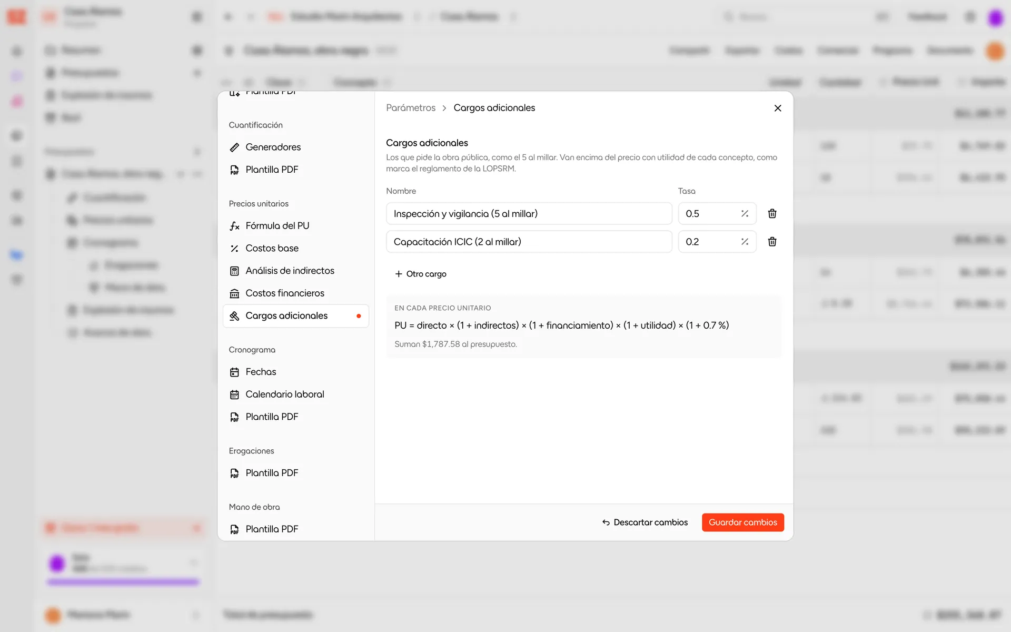Screen dimensions: 1011x632
Task: Click the Generadores ruler icon
Action: 234,147
